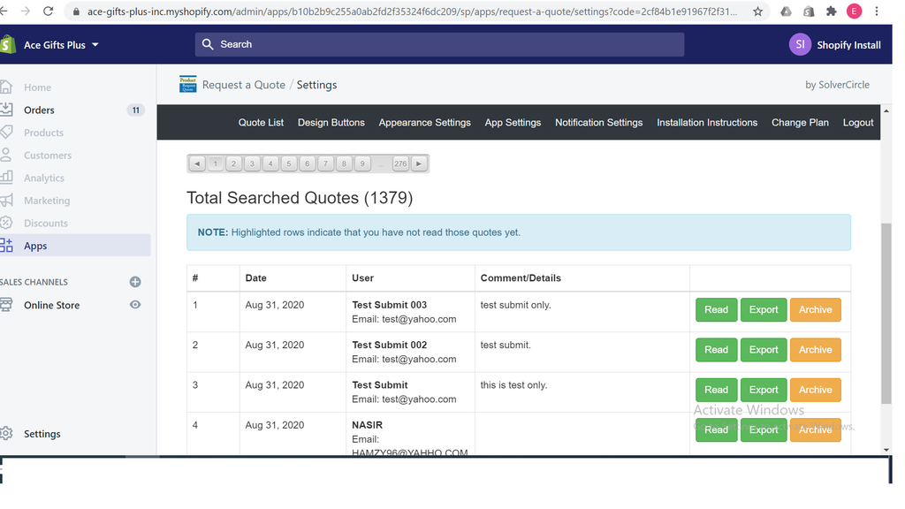Add a sales channel with plus icon

135,282
